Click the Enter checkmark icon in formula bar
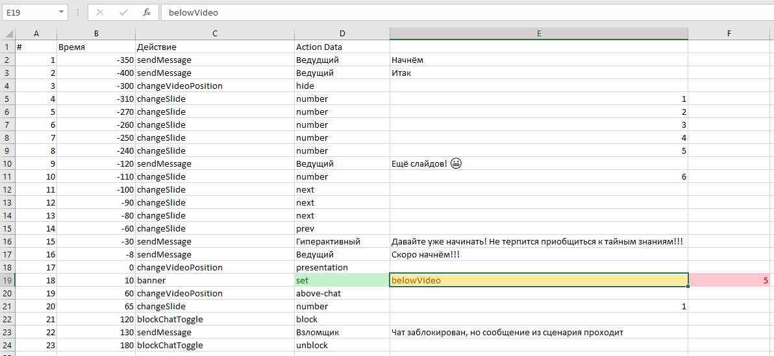 click(x=123, y=12)
